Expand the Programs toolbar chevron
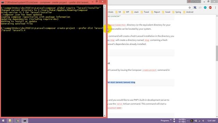Image resolution: width=218 pixels, height=123 pixels. 171,120
